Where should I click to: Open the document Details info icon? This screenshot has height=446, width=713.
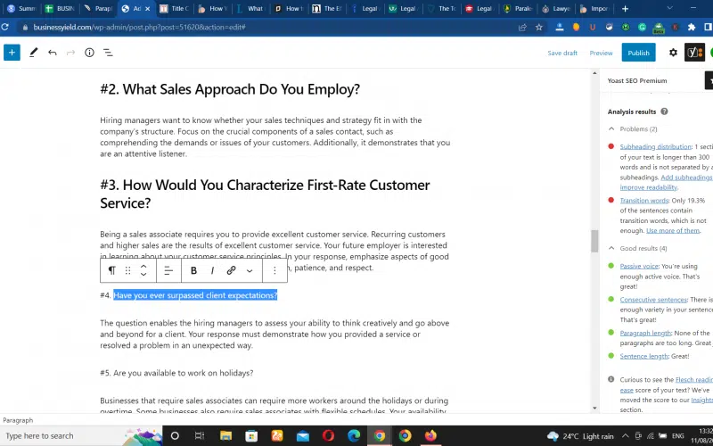[x=89, y=53]
